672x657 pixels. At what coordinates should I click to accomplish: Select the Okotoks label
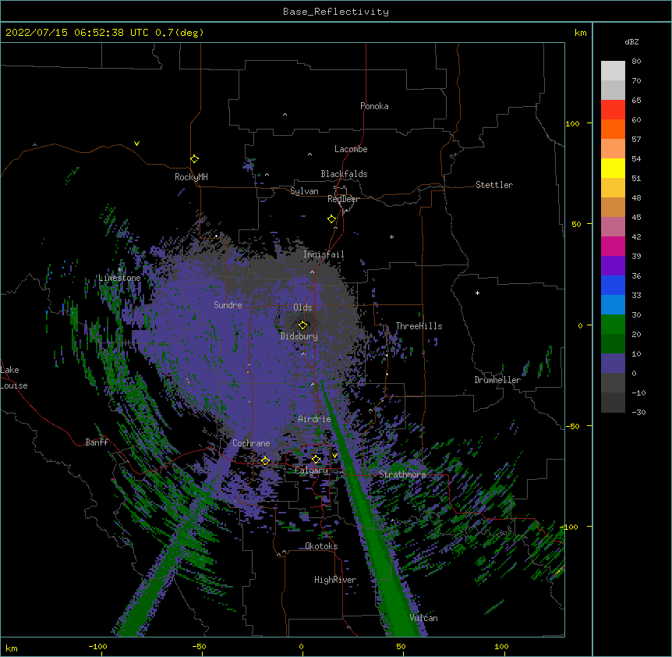(x=321, y=546)
